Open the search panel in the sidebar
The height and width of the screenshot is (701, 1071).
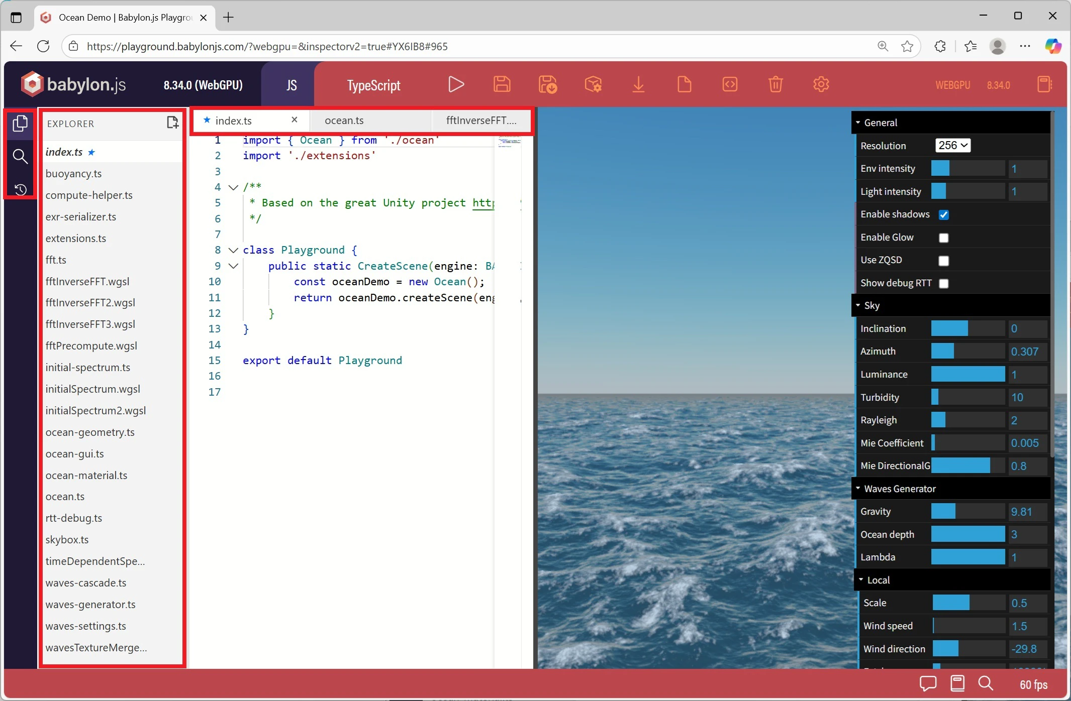click(x=21, y=157)
